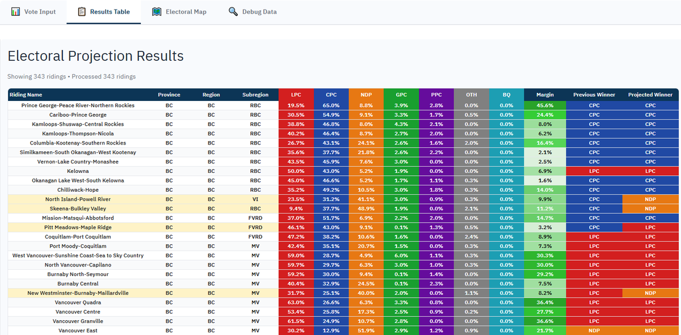681x335 pixels.
Task: Sort by LPC column header
Action: tap(296, 95)
